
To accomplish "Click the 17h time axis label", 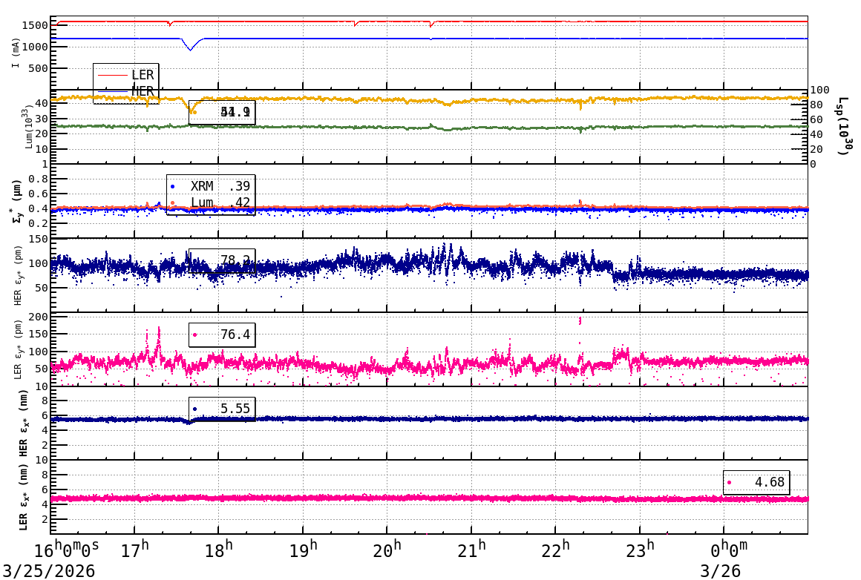I will click(134, 550).
